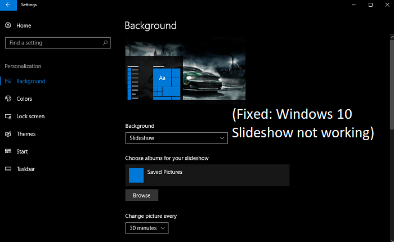Click the Browse button
Viewport: 394px width, 242px height.
142,195
